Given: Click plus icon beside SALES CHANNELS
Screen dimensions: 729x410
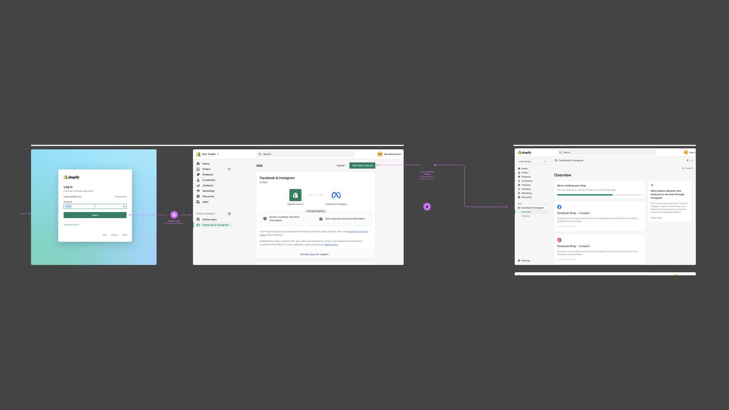Looking at the screenshot, I should (x=229, y=214).
